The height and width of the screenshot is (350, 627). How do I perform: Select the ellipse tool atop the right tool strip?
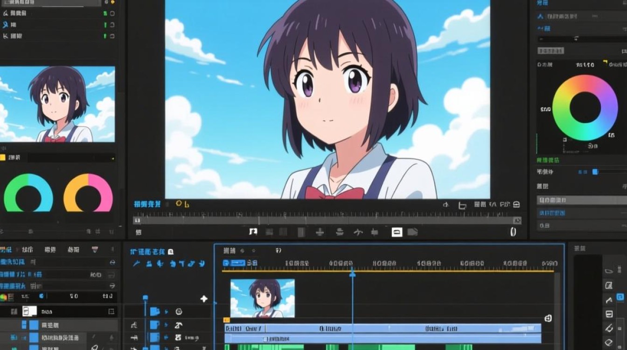pos(609,271)
